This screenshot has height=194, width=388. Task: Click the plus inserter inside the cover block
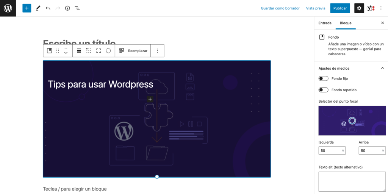(150, 99)
